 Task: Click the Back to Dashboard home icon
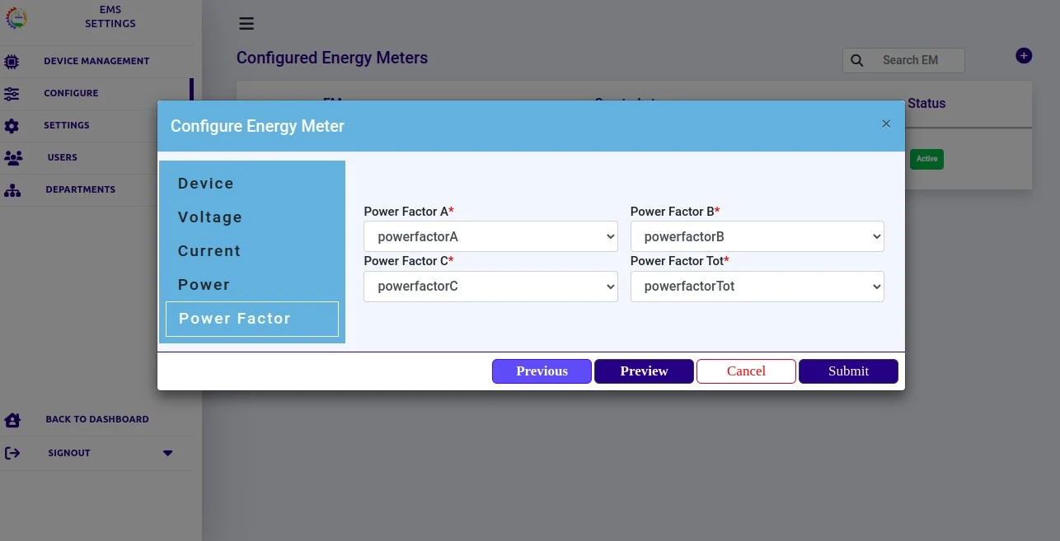point(12,419)
